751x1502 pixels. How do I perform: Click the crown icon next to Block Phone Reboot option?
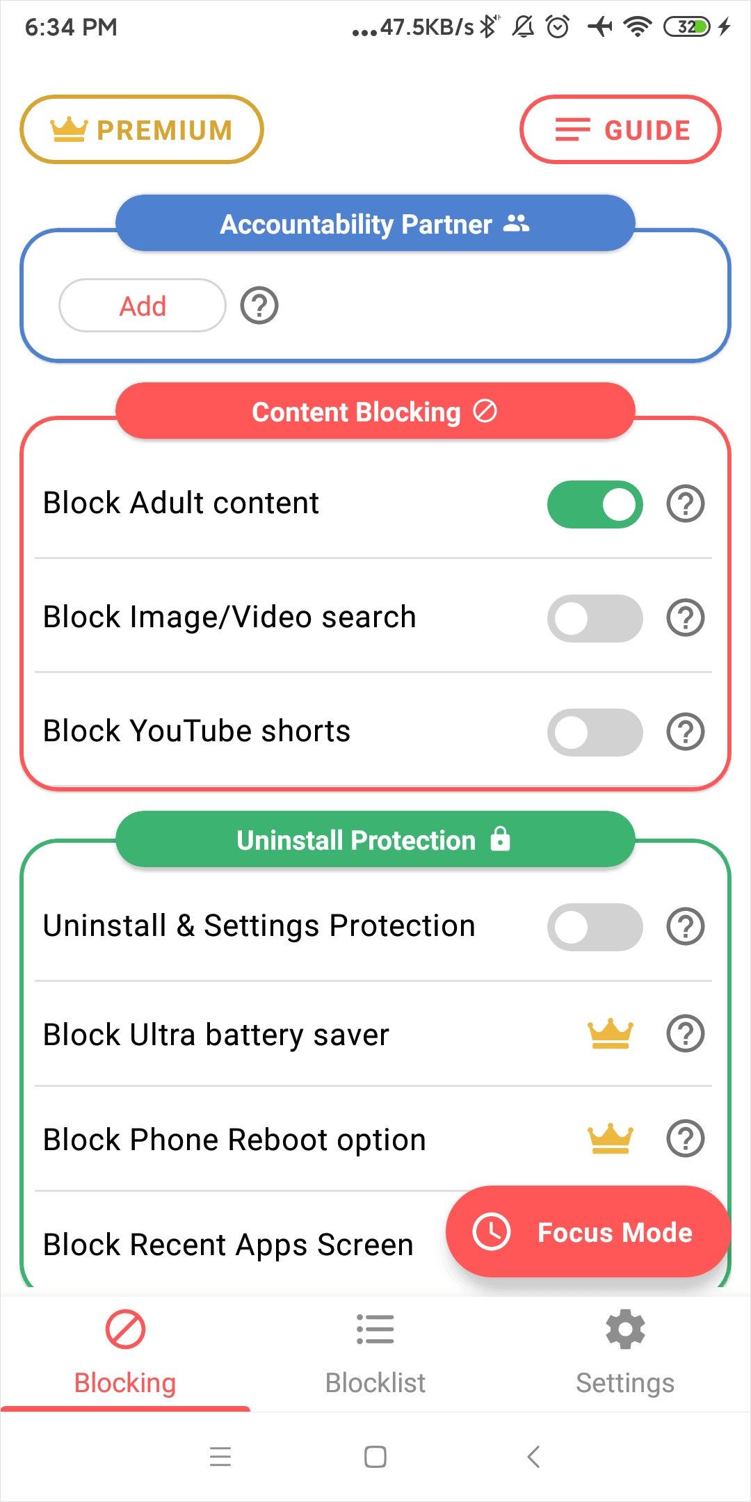608,1139
